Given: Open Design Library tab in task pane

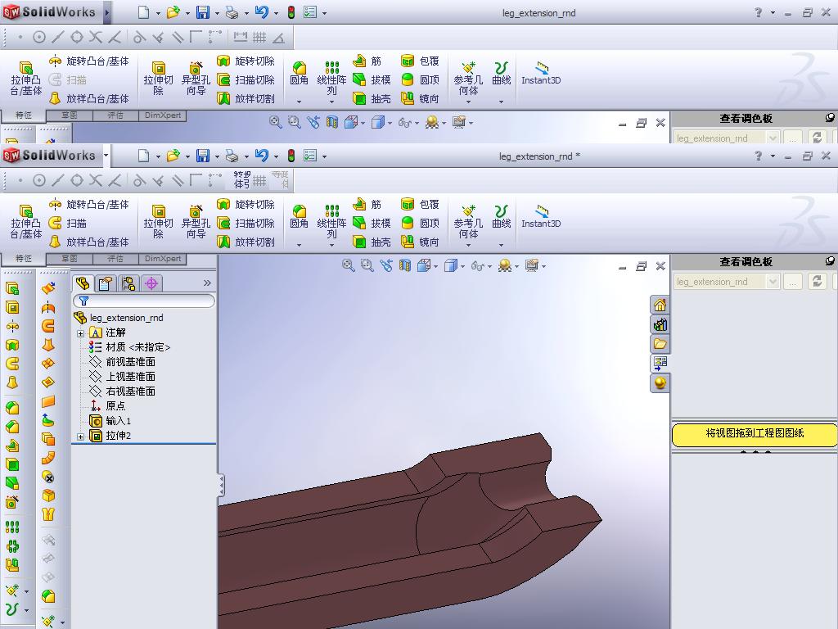Looking at the screenshot, I should pyautogui.click(x=660, y=324).
